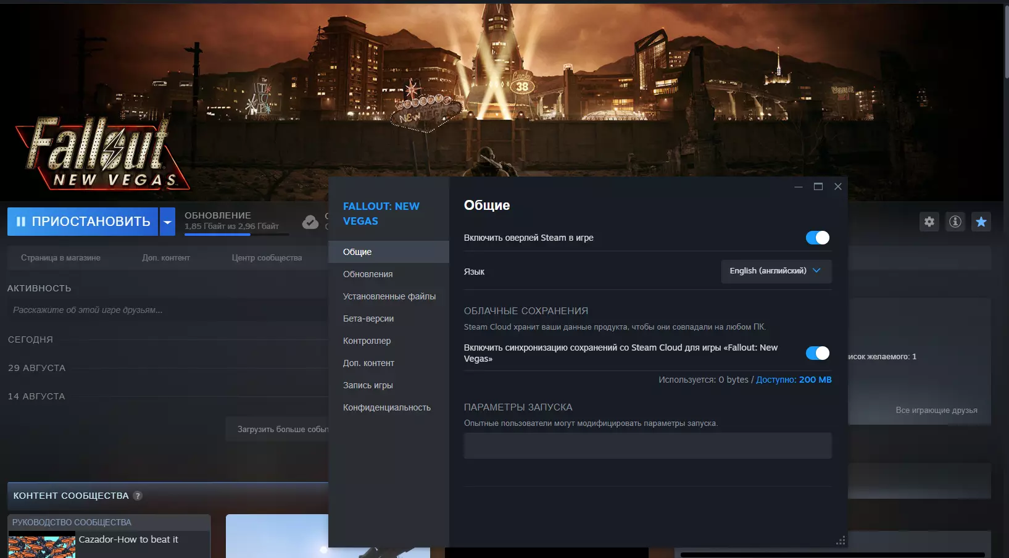Switch to the Бета-версии section
The width and height of the screenshot is (1009, 558).
tap(389, 319)
